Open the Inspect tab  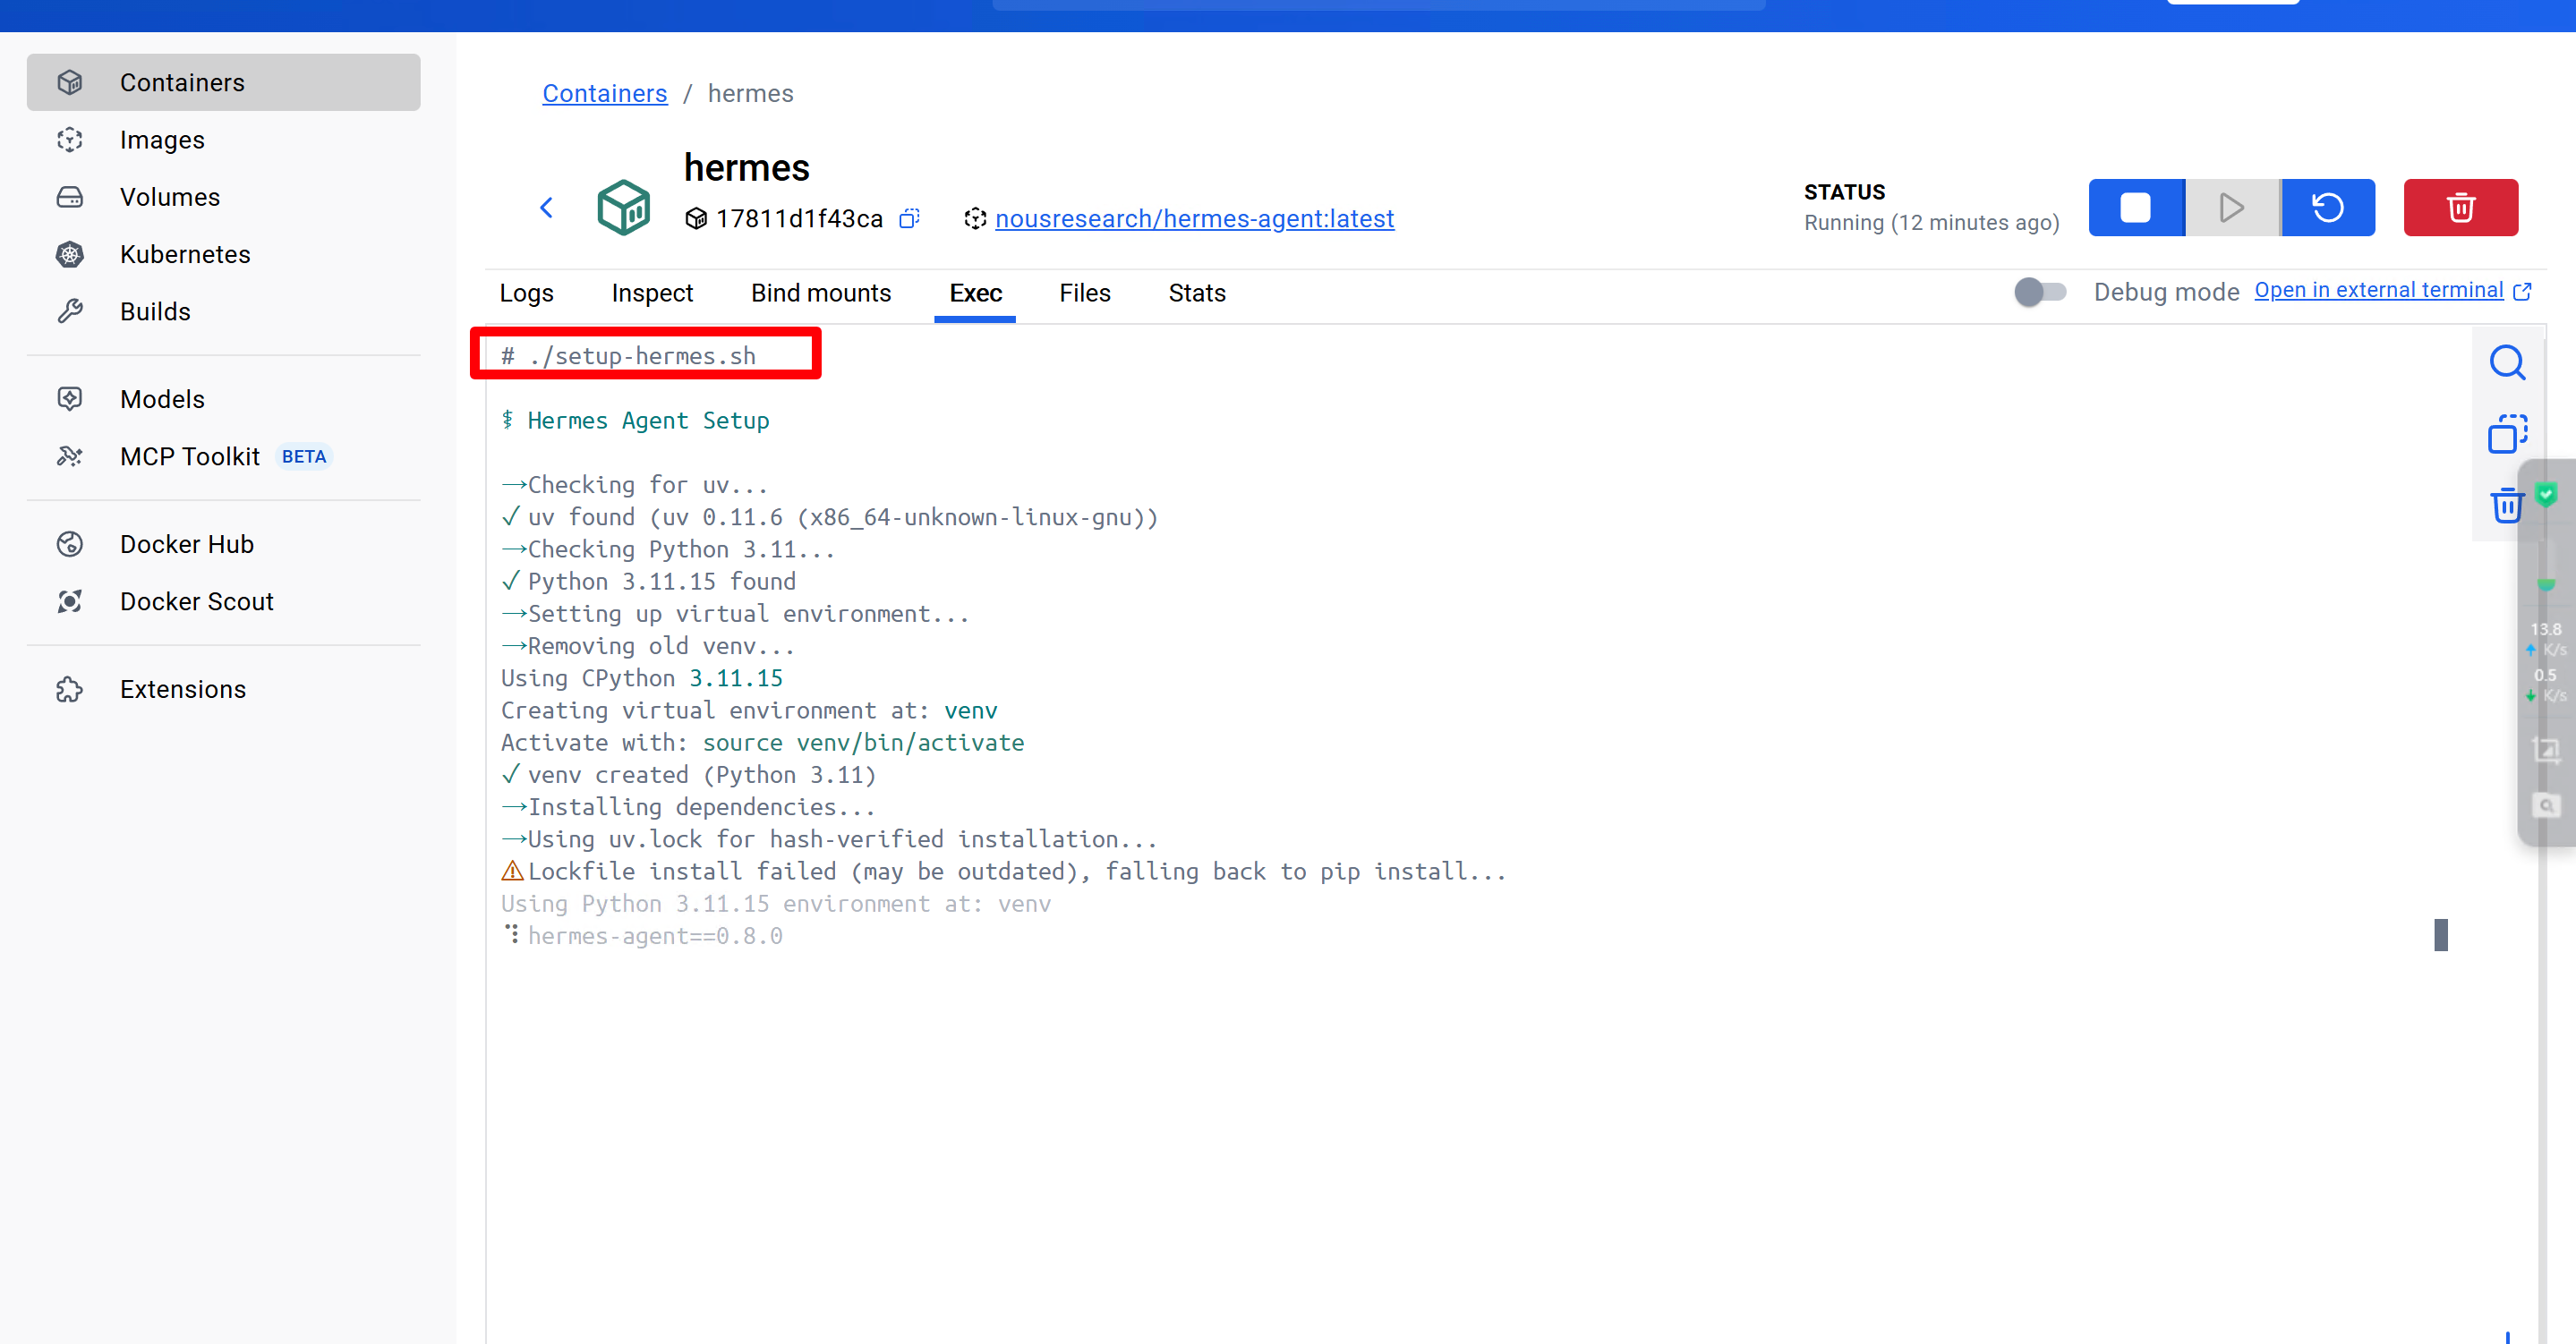point(652,293)
